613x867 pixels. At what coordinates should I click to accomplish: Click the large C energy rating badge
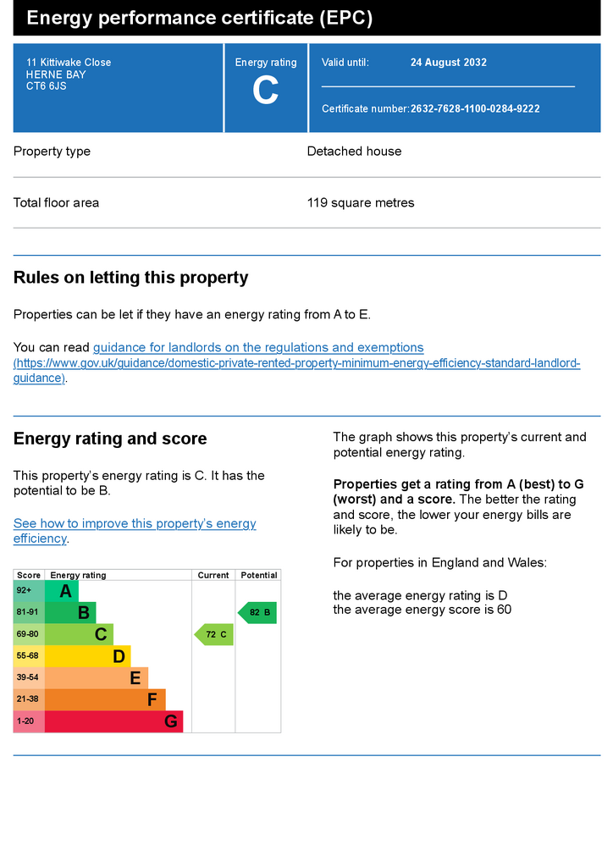pyautogui.click(x=266, y=88)
